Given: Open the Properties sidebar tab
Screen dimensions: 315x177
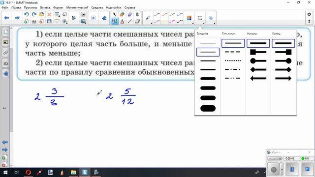Looking at the screenshot, I should tap(5, 63).
